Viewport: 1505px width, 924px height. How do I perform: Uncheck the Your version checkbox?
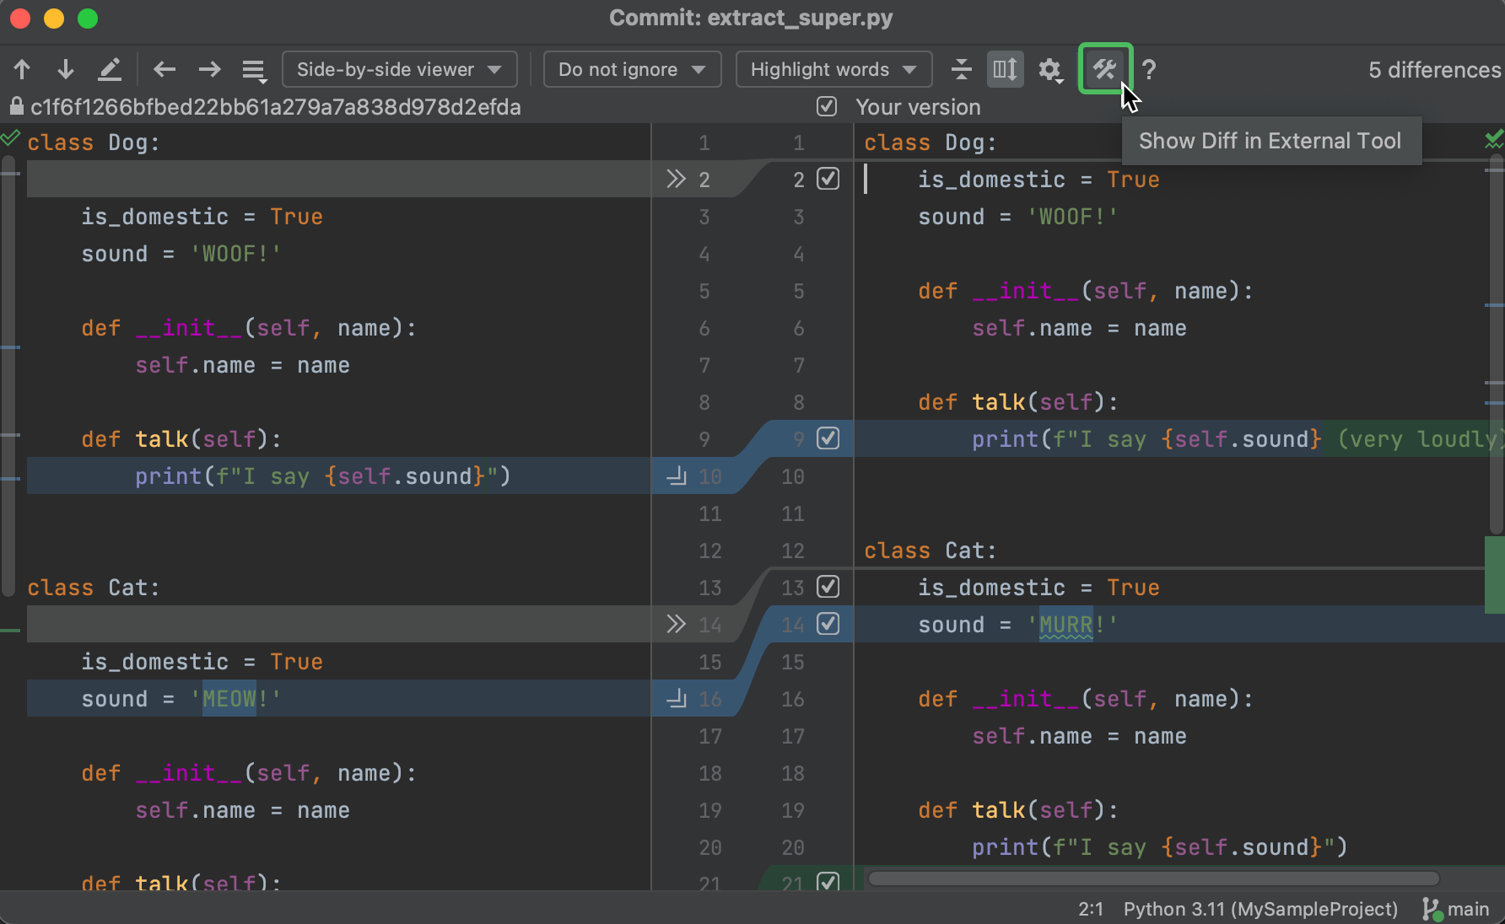point(827,106)
